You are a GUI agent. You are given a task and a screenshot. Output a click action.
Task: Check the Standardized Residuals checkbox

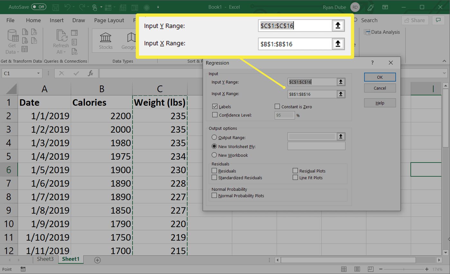(x=214, y=177)
